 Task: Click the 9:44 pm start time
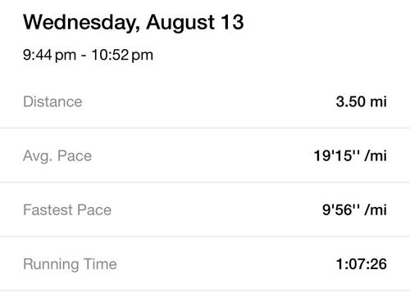49,56
